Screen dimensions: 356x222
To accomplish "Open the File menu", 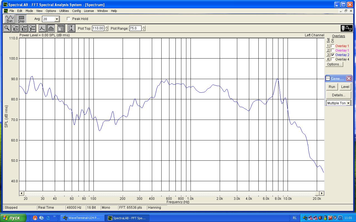I will tap(12, 11).
